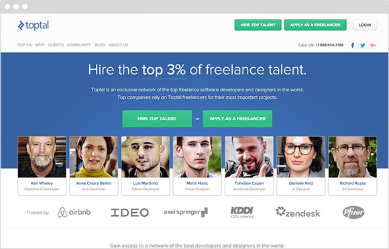Open the ABOUT US page

coord(118,45)
